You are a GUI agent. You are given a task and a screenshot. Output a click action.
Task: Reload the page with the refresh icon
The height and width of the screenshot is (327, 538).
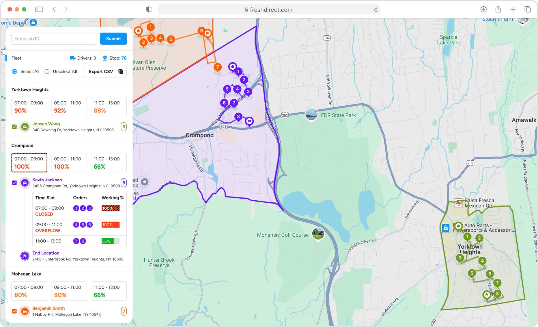(x=376, y=10)
